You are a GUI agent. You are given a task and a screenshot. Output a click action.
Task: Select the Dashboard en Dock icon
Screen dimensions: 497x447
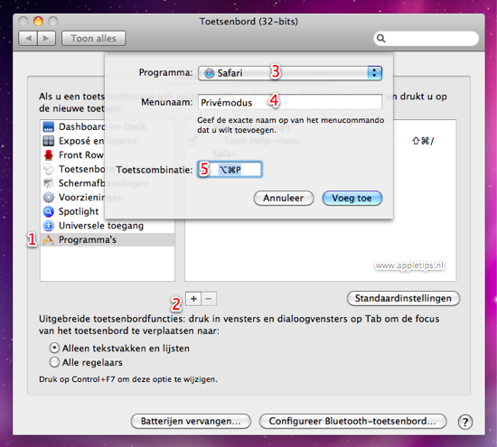click(49, 126)
